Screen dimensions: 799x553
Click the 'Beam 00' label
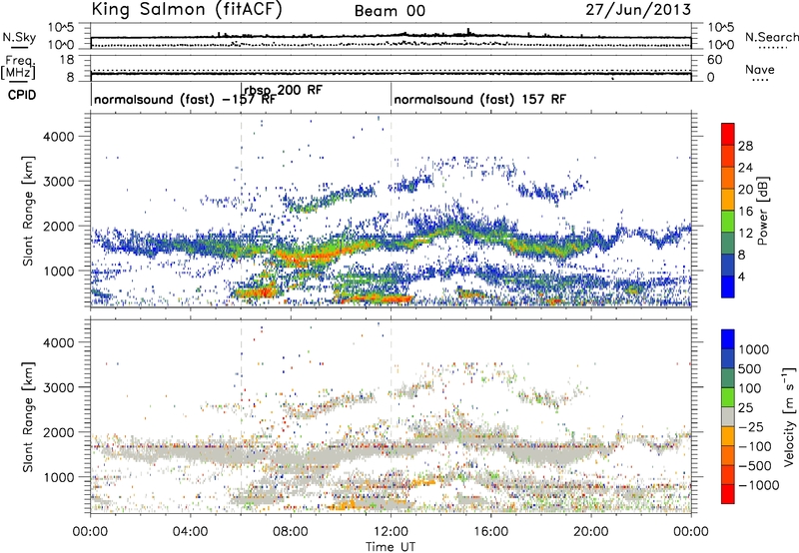coord(390,11)
